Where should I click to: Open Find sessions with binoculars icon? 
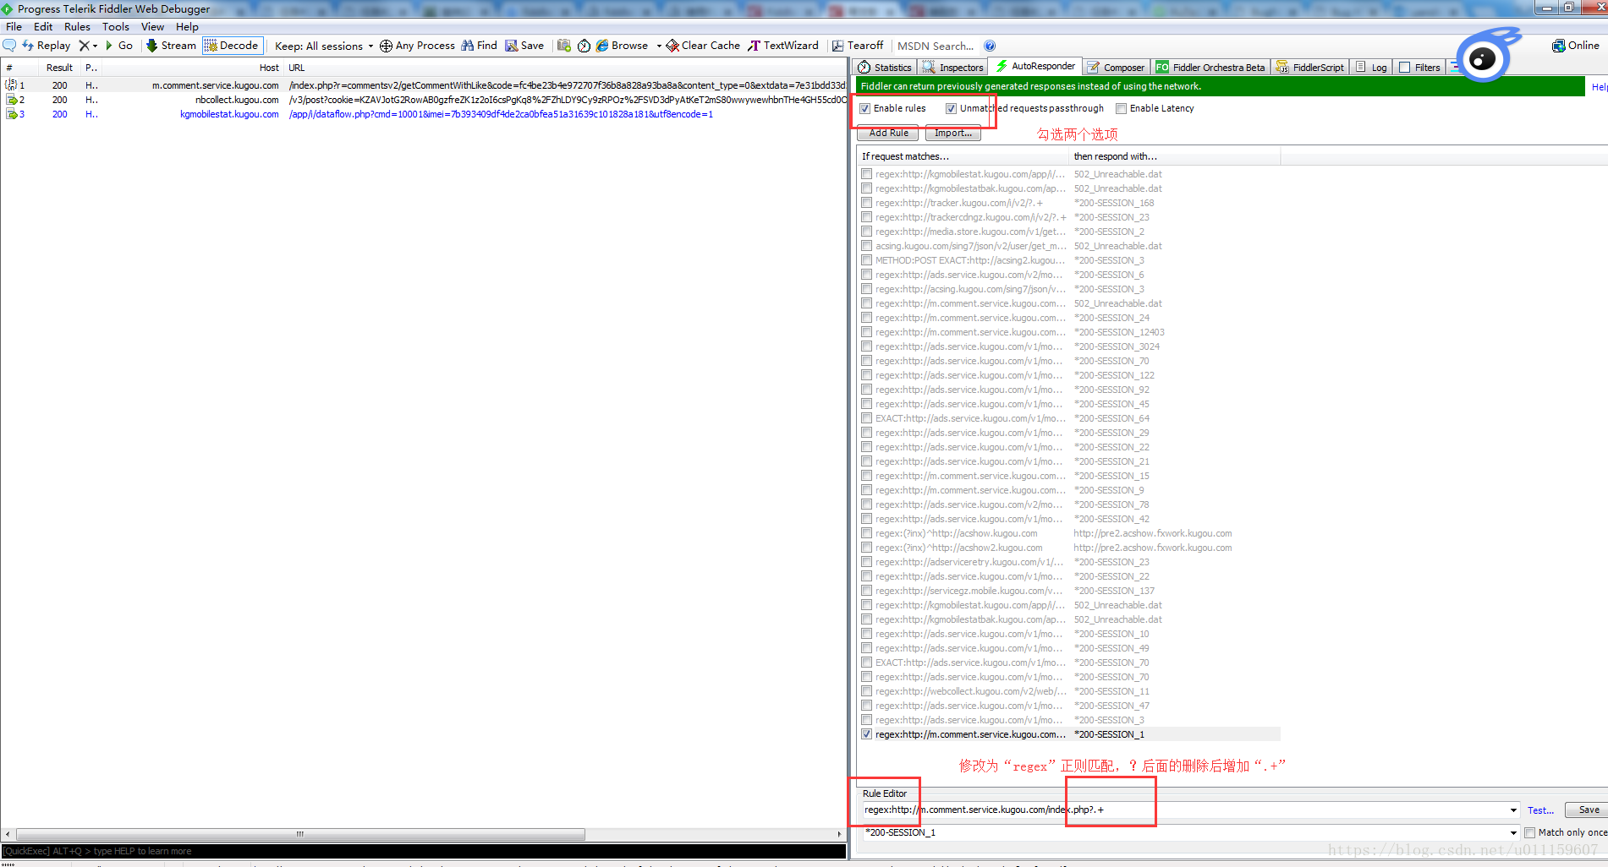tap(479, 46)
